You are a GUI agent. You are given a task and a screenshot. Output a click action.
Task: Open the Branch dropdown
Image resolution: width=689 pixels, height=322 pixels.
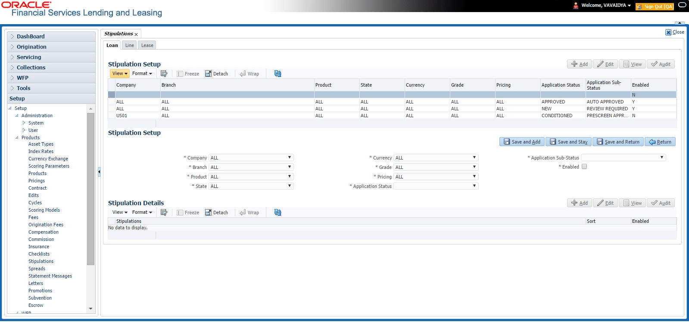point(251,167)
